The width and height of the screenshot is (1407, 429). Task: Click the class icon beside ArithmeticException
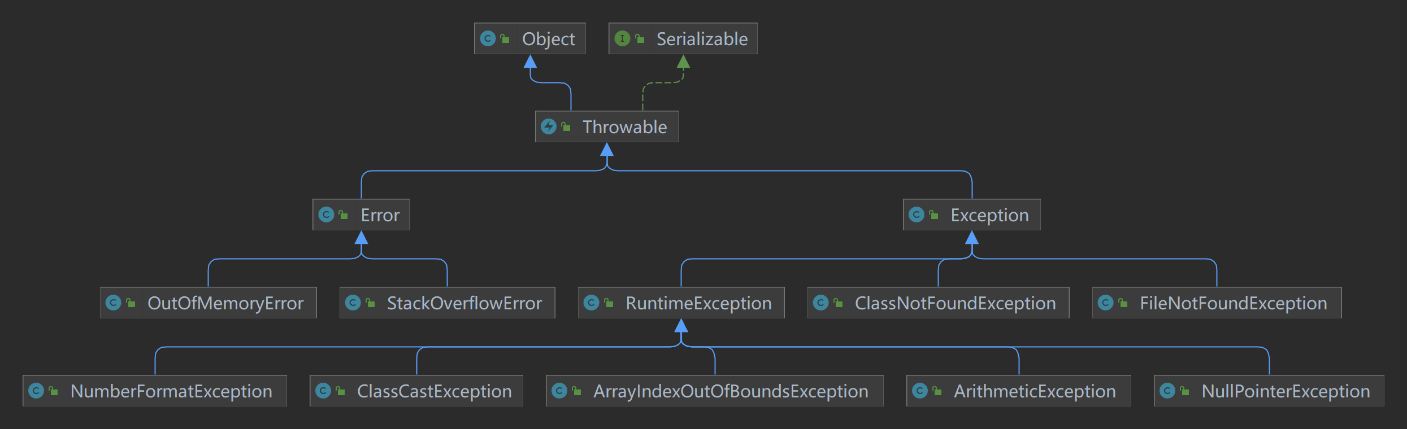pos(920,391)
